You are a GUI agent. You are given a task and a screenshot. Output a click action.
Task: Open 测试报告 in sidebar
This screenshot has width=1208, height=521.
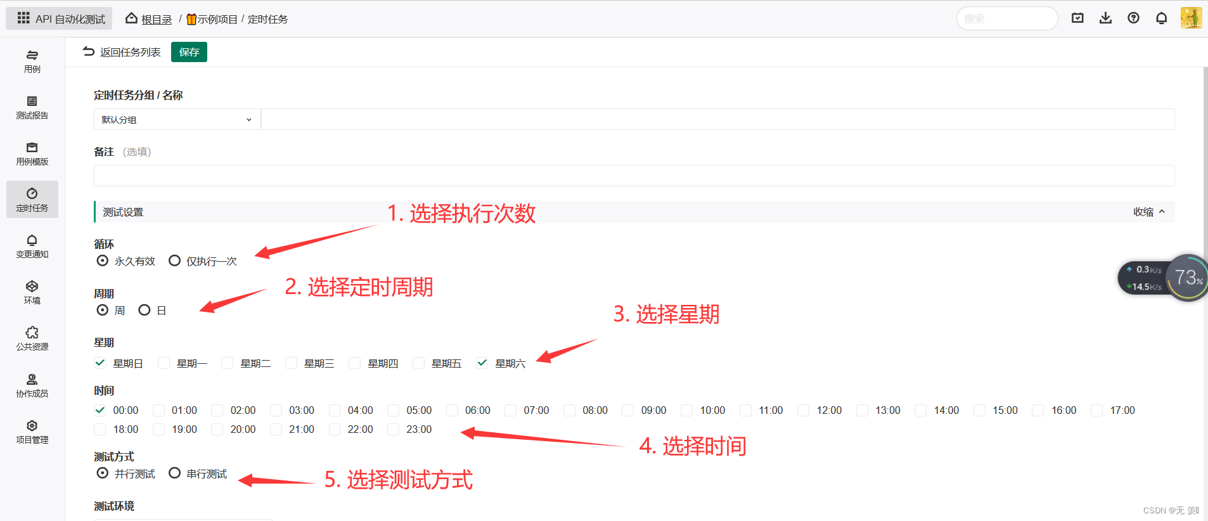tap(32, 107)
